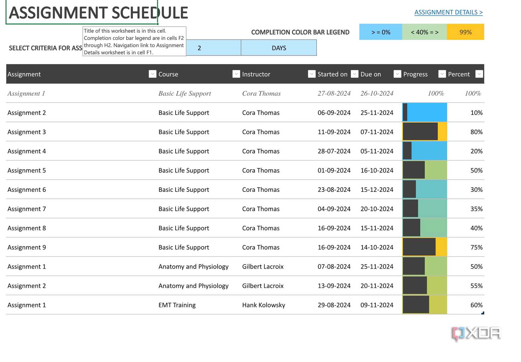
Task: Follow the ASSIGNMENT DETAILS link
Action: (x=448, y=12)
